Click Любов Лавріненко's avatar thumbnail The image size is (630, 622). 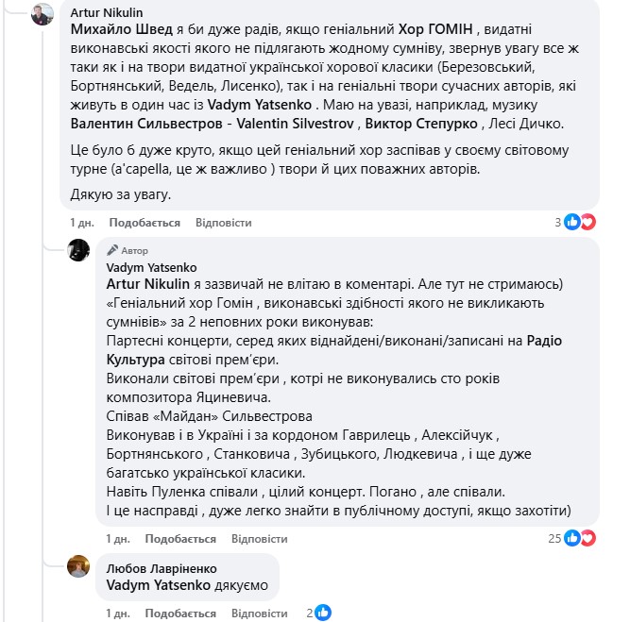point(79,567)
